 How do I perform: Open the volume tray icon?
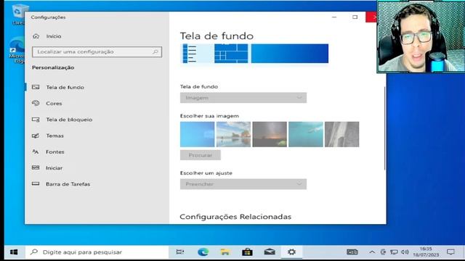tap(405, 252)
